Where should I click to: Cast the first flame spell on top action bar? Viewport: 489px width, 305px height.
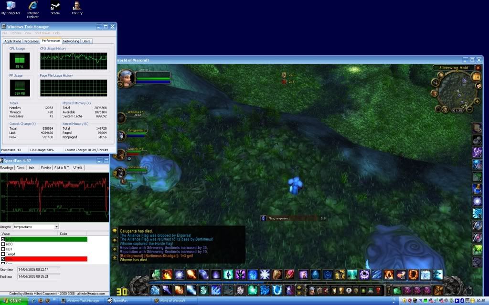(x=167, y=274)
